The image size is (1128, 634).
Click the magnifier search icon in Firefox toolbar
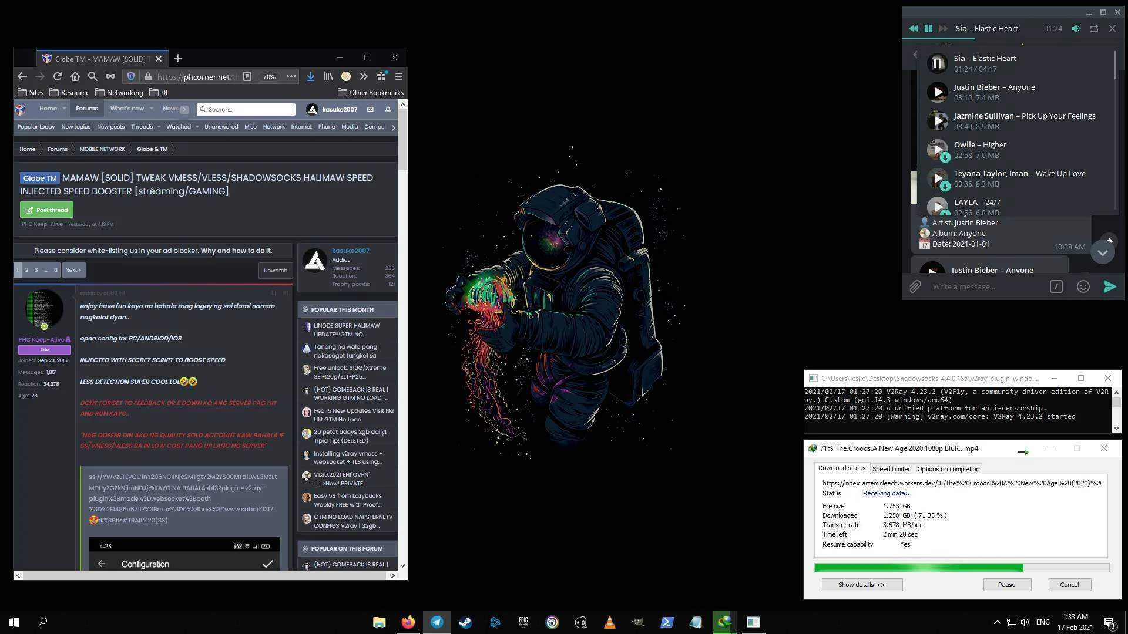click(92, 76)
